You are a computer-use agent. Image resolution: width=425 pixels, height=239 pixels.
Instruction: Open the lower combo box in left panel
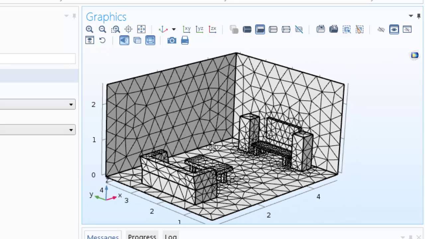[38, 130]
